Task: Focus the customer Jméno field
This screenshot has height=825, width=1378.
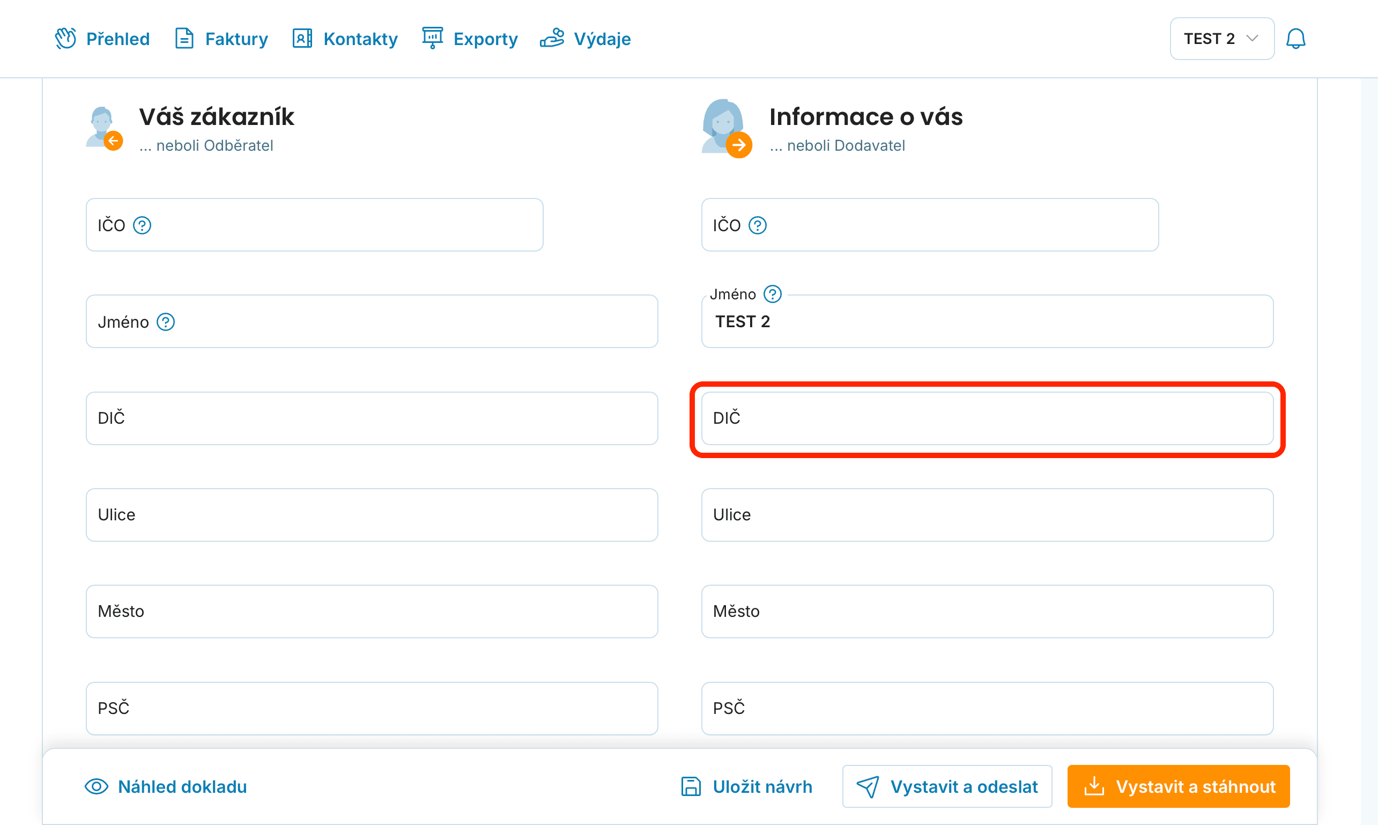Action: click(x=372, y=321)
